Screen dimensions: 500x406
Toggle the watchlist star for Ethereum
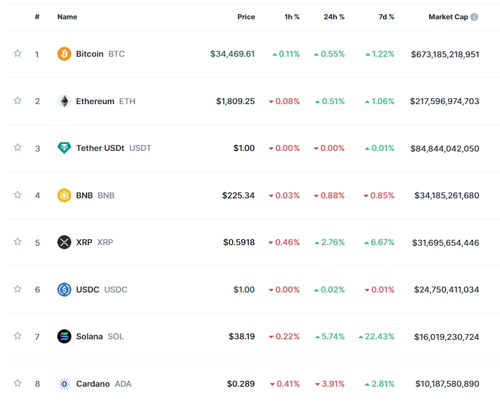[x=18, y=101]
